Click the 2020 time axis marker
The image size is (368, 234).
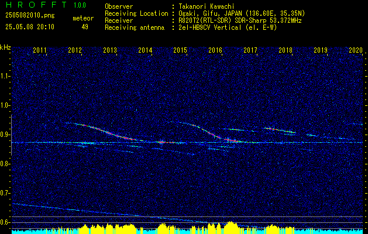[356, 50]
